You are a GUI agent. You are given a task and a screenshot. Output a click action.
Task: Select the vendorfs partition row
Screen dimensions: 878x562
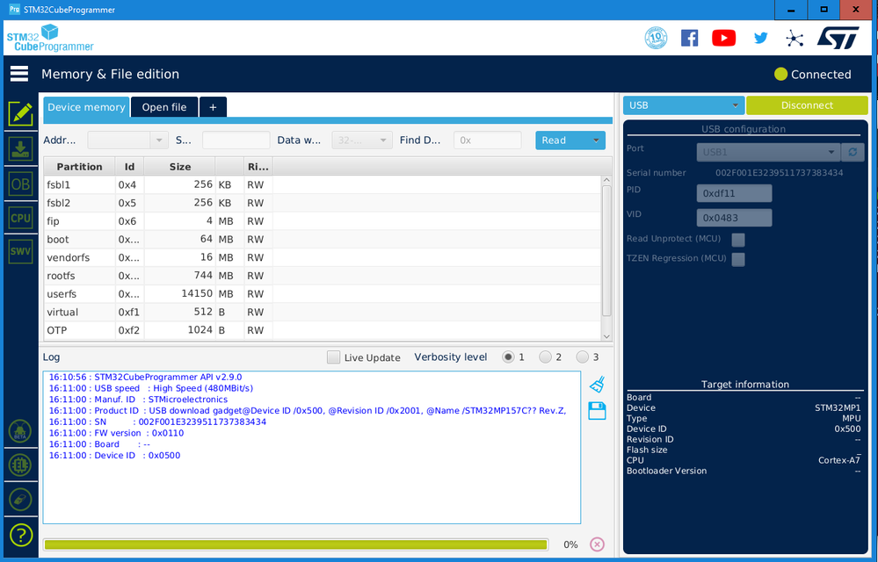click(323, 258)
